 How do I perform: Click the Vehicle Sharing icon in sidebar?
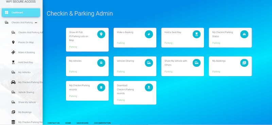click(x=13, y=92)
